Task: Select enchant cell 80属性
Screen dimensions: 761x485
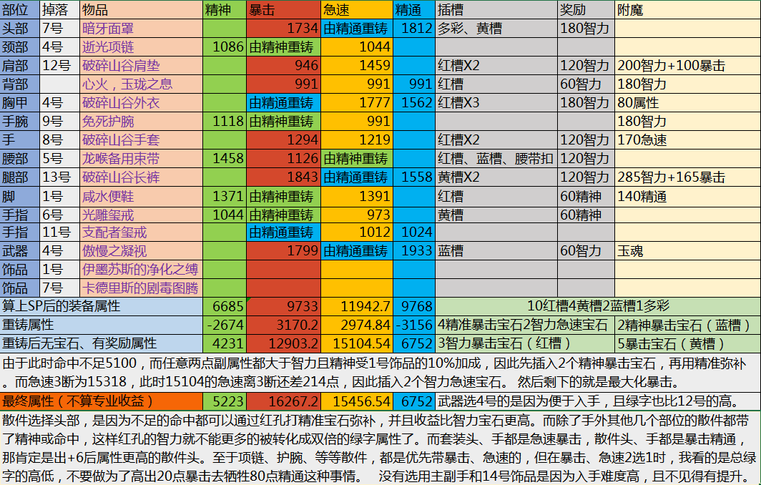Action: click(x=688, y=103)
